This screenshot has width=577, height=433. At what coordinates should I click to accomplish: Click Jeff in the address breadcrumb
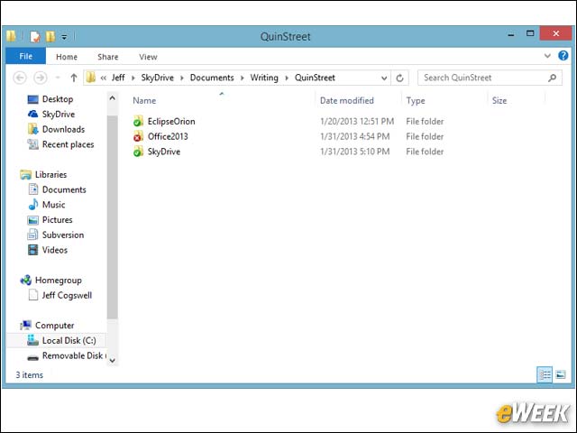coord(118,78)
